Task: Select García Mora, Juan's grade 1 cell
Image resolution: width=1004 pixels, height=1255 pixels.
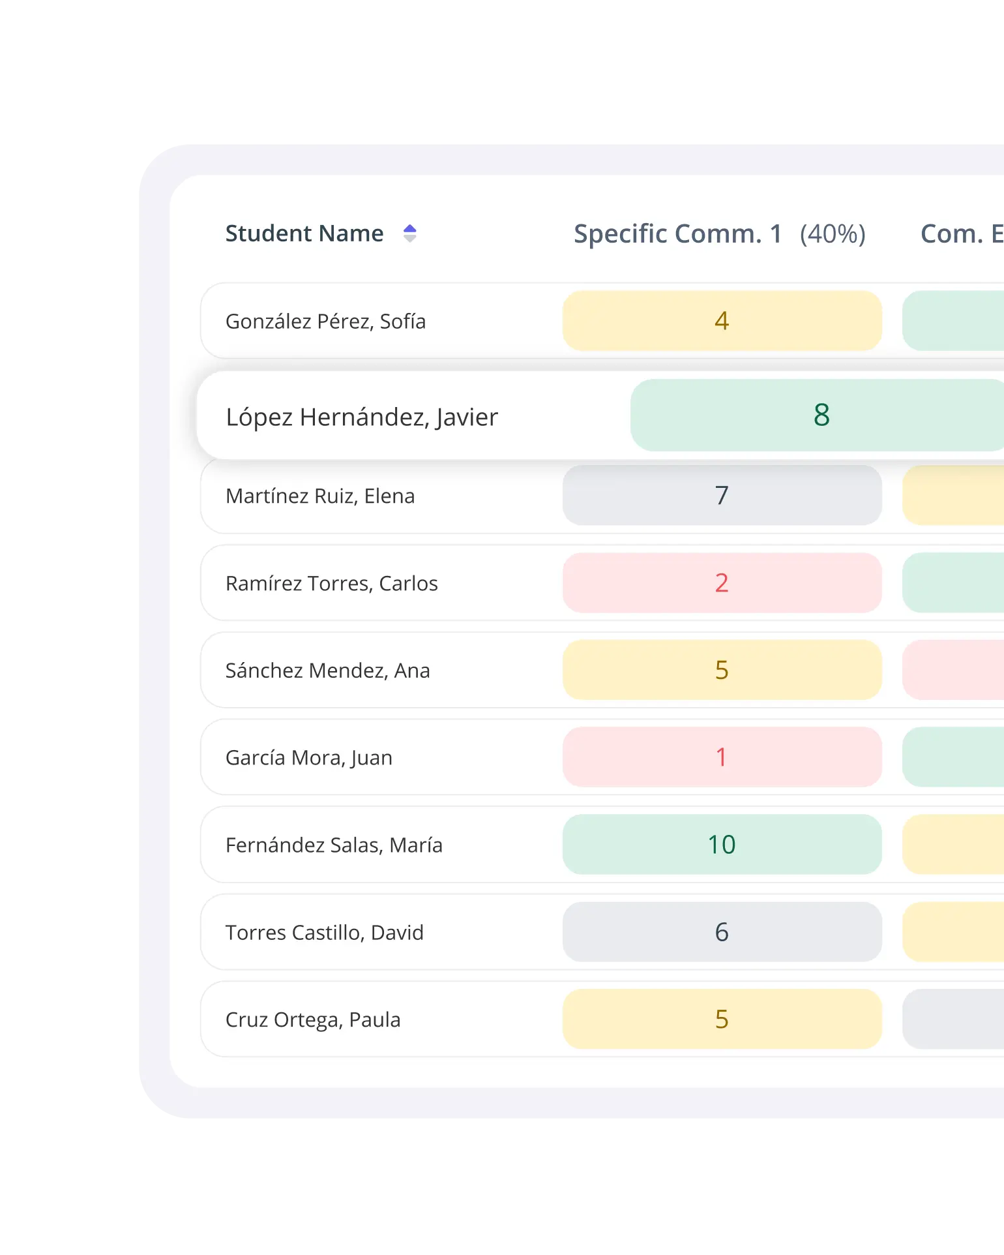Action: pyautogui.click(x=722, y=757)
